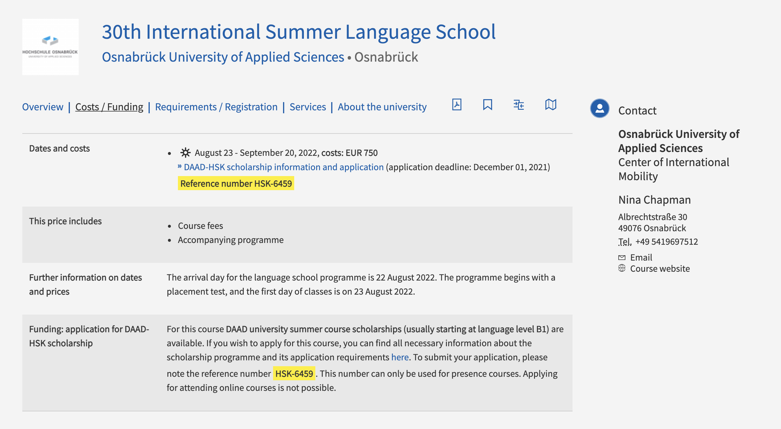The image size is (781, 429).
Task: Click the 30th International Summer Language School title
Action: [299, 32]
